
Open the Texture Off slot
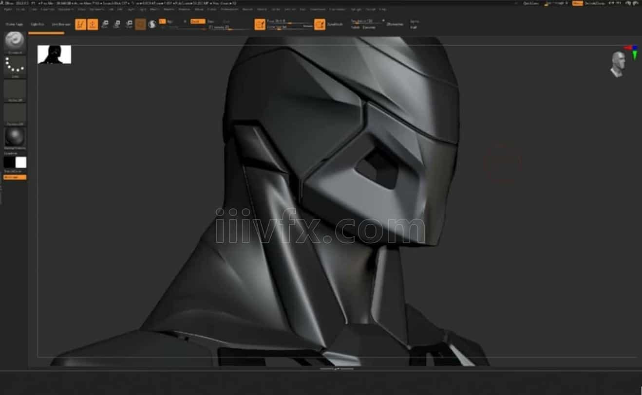click(x=15, y=114)
